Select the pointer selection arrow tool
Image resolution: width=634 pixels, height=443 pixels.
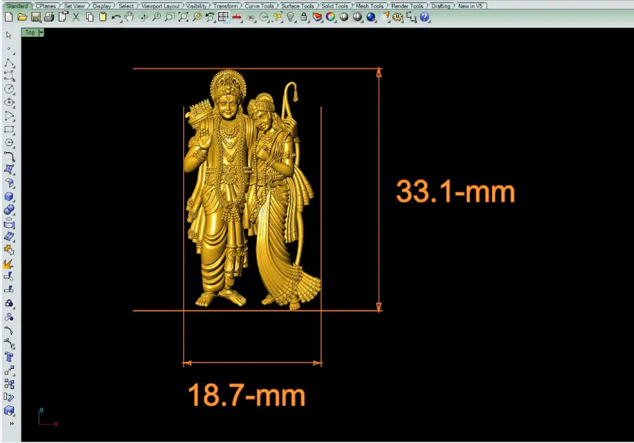click(9, 35)
